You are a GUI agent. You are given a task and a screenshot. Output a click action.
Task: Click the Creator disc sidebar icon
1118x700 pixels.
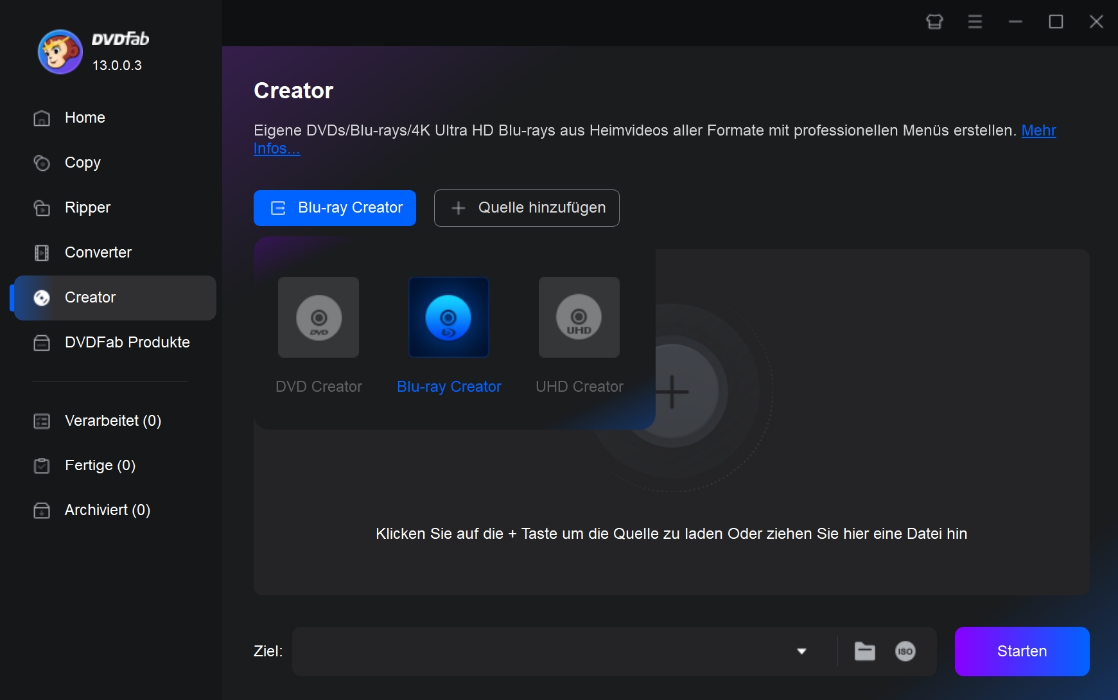42,298
